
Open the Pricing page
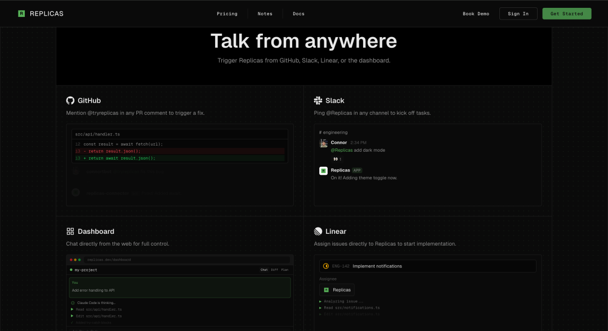(x=227, y=13)
